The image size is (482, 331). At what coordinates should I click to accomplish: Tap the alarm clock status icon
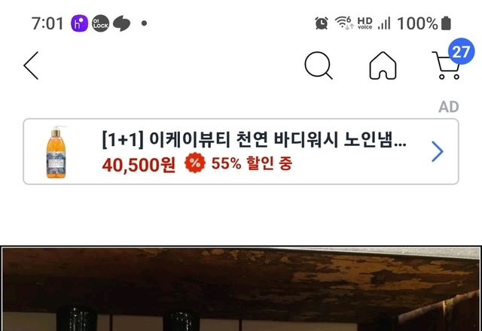coord(322,23)
